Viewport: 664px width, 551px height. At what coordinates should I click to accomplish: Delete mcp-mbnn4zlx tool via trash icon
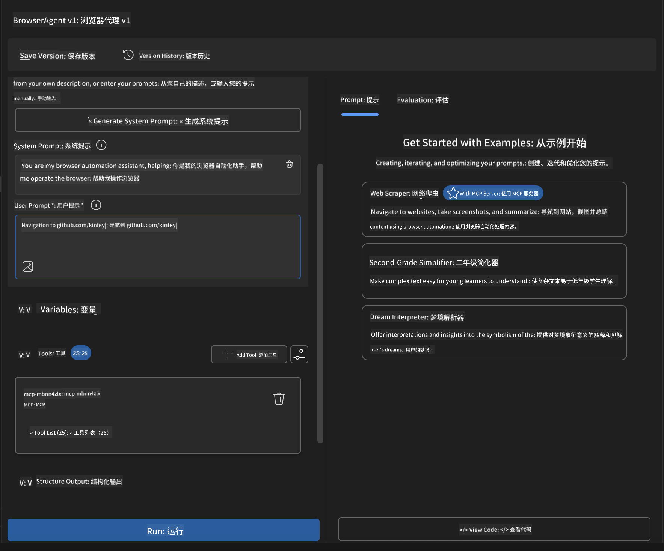(x=279, y=399)
